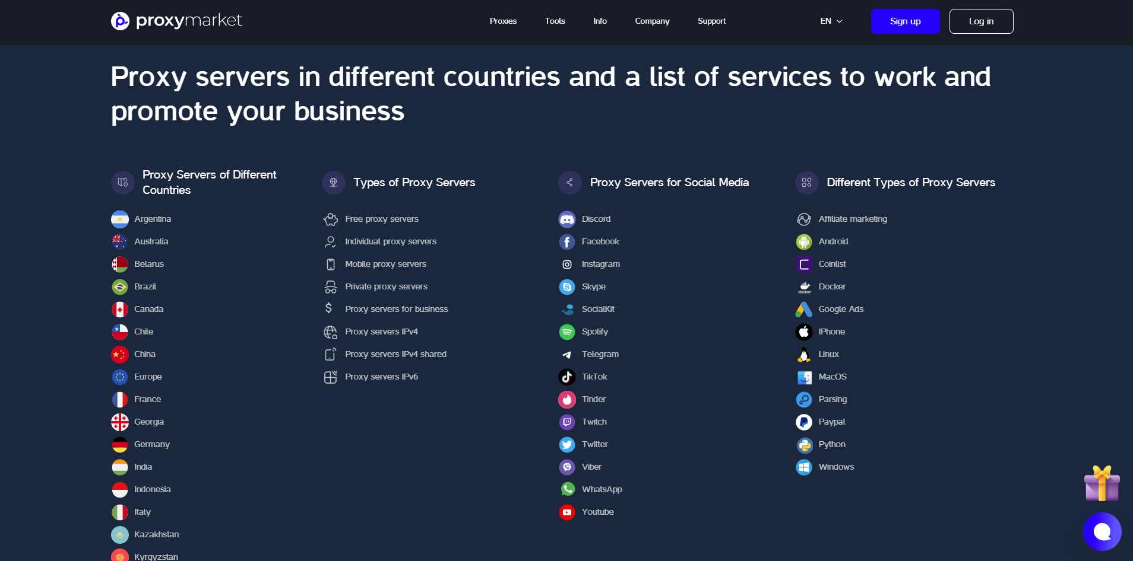Image resolution: width=1133 pixels, height=561 pixels.
Task: Click the Brazil flag icon
Action: (x=120, y=287)
